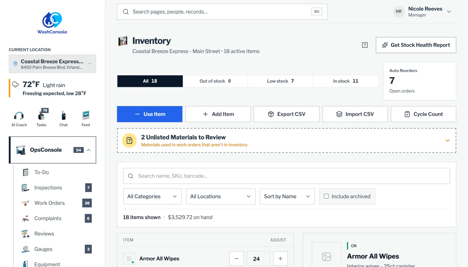Select the In stock tab
This screenshot has width=468, height=267.
pyautogui.click(x=346, y=81)
